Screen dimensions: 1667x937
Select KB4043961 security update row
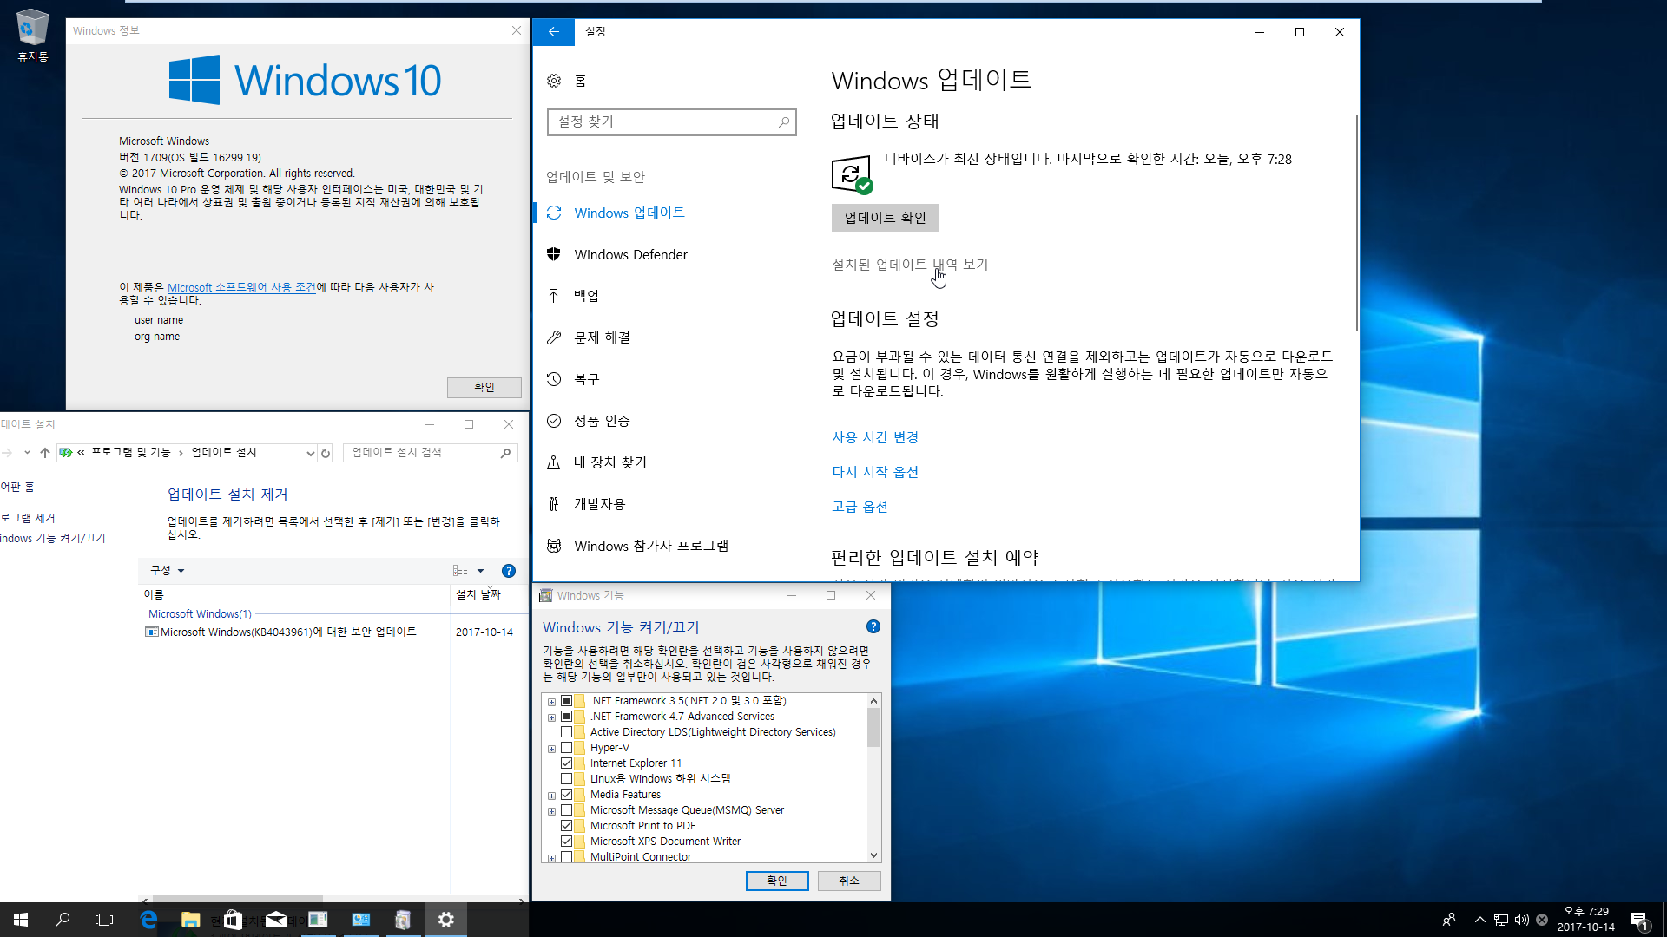click(330, 632)
